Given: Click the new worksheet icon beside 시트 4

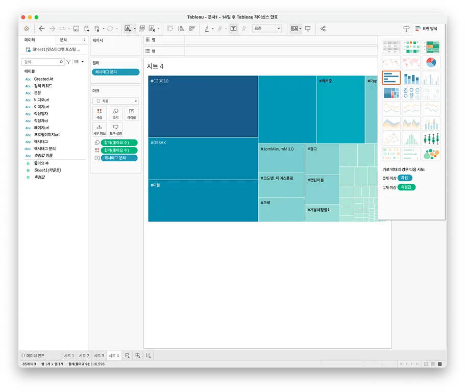Looking at the screenshot, I should click(128, 355).
